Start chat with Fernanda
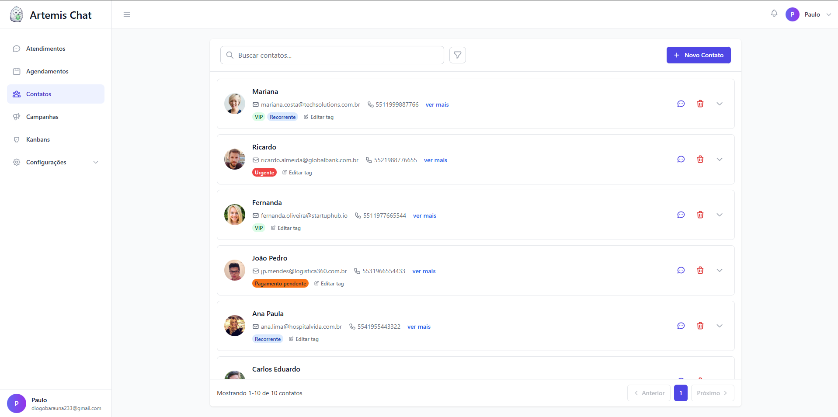The height and width of the screenshot is (417, 838). 681,215
